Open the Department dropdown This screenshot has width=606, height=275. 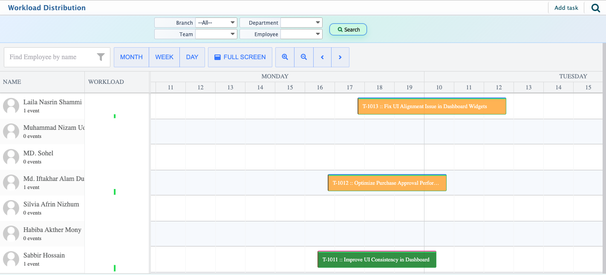point(301,23)
